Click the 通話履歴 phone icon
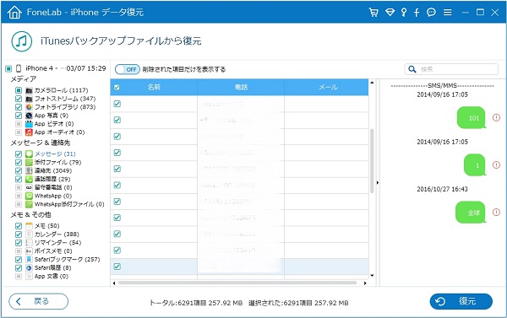507x318 pixels. [x=29, y=179]
